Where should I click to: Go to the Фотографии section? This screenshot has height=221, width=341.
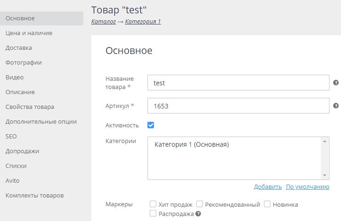(24, 63)
